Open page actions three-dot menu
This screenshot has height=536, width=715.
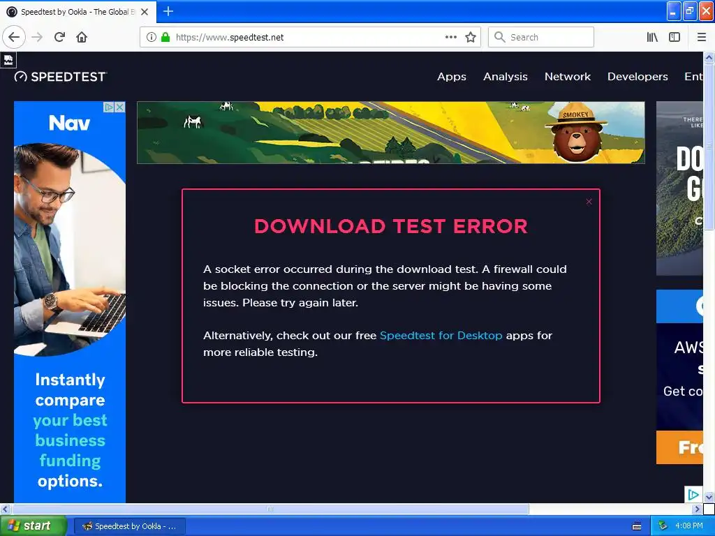[x=450, y=37]
